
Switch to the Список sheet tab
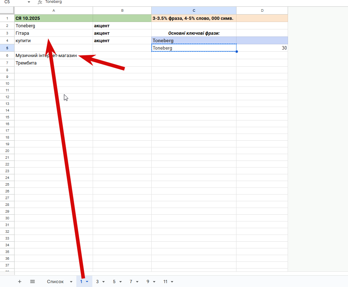pyautogui.click(x=55, y=281)
